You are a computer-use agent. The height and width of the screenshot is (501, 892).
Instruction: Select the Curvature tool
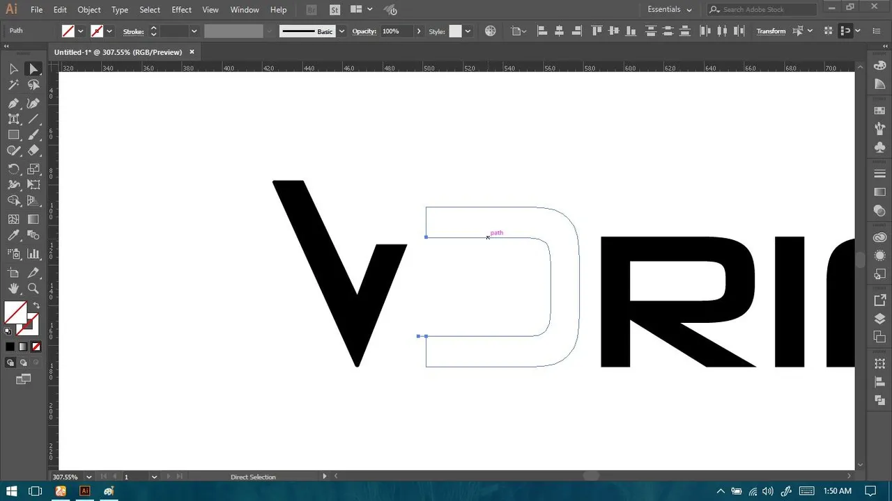pyautogui.click(x=33, y=103)
